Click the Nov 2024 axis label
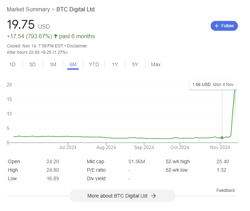This screenshot has width=250, height=211. tap(220, 147)
